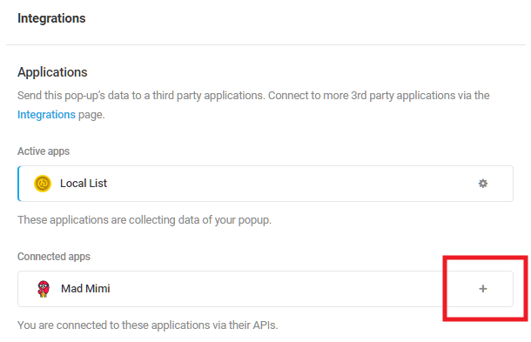Open Local List settings gear

click(x=482, y=184)
